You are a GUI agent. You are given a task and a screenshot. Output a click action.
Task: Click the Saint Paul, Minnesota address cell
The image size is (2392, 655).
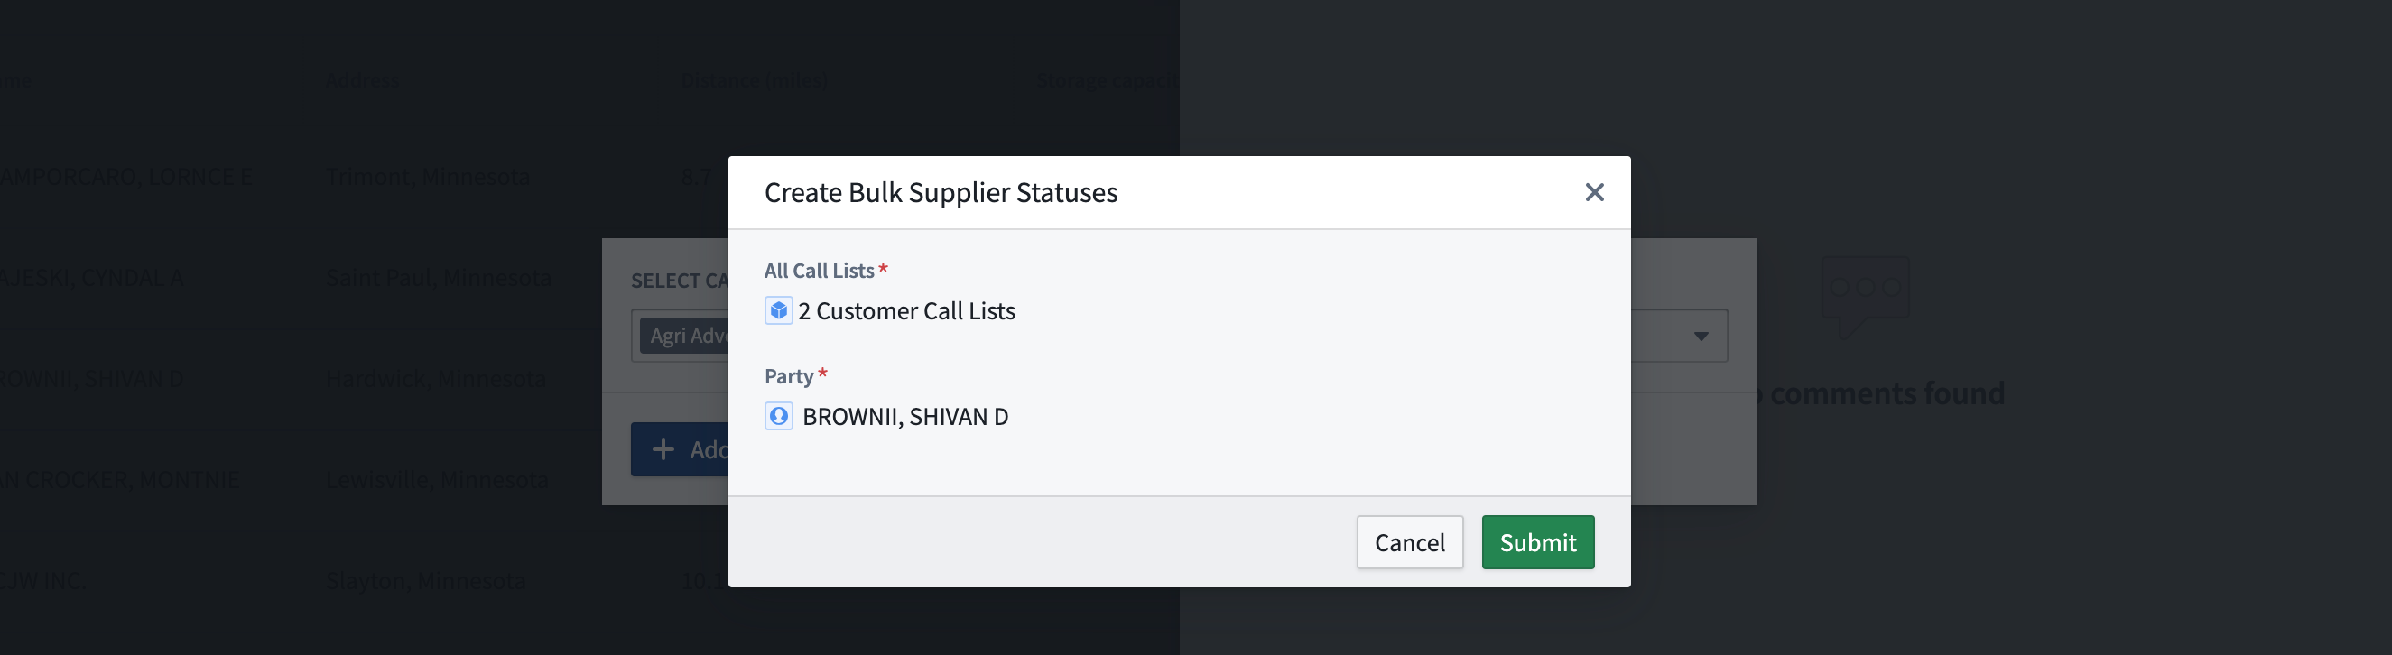439,277
